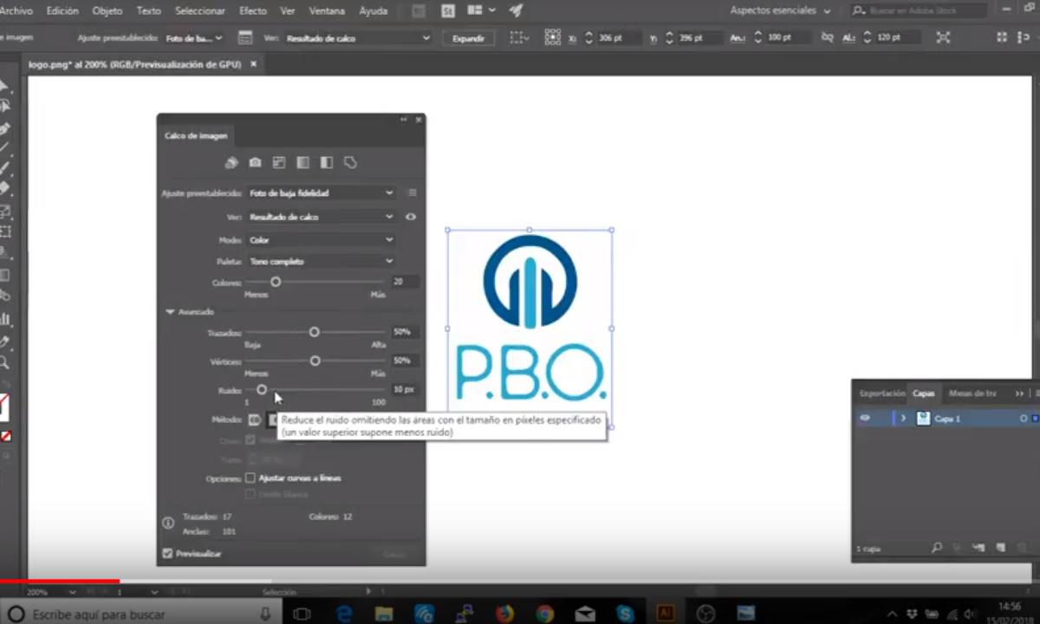Screen dimensions: 1040x624
Task: Switch to the Mesas de trabajo tab
Action: pyautogui.click(x=972, y=393)
